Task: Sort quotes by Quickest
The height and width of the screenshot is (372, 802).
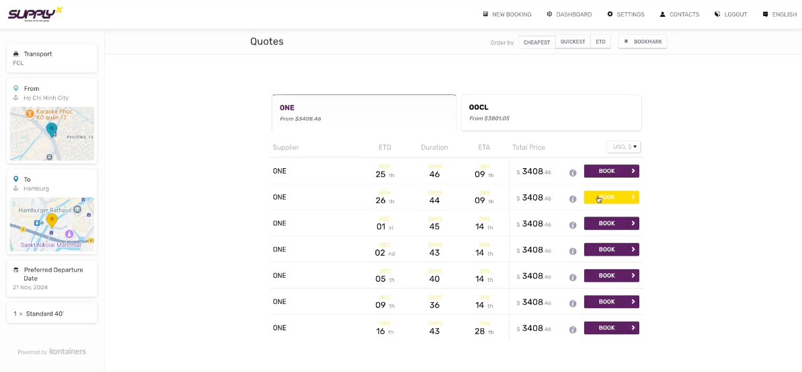Action: tap(573, 42)
